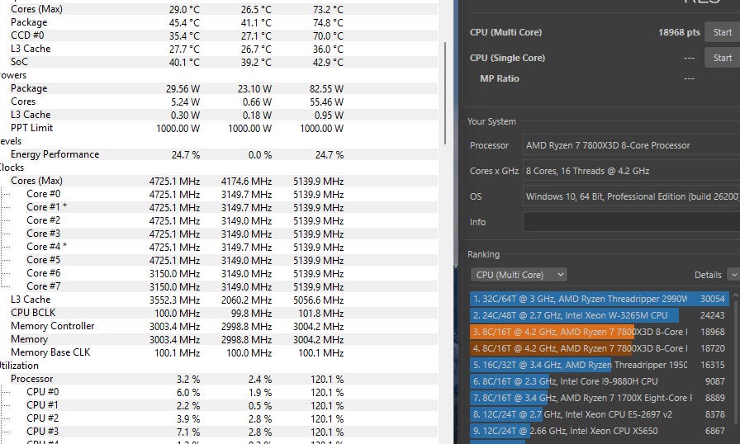
Task: Select ranking entry Xeon X5650
Action: click(x=600, y=431)
